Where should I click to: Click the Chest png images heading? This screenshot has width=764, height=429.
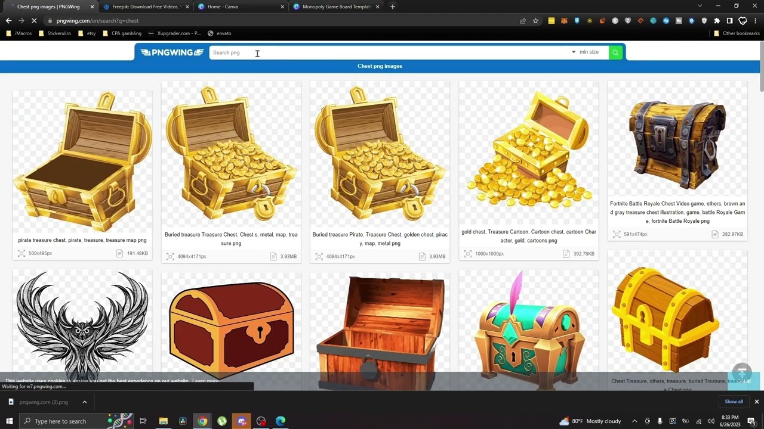[380, 66]
